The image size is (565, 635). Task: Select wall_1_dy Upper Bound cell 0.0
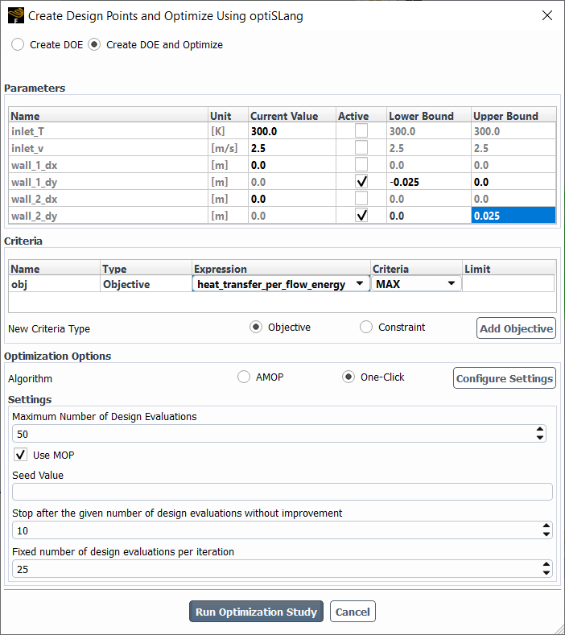click(x=513, y=182)
